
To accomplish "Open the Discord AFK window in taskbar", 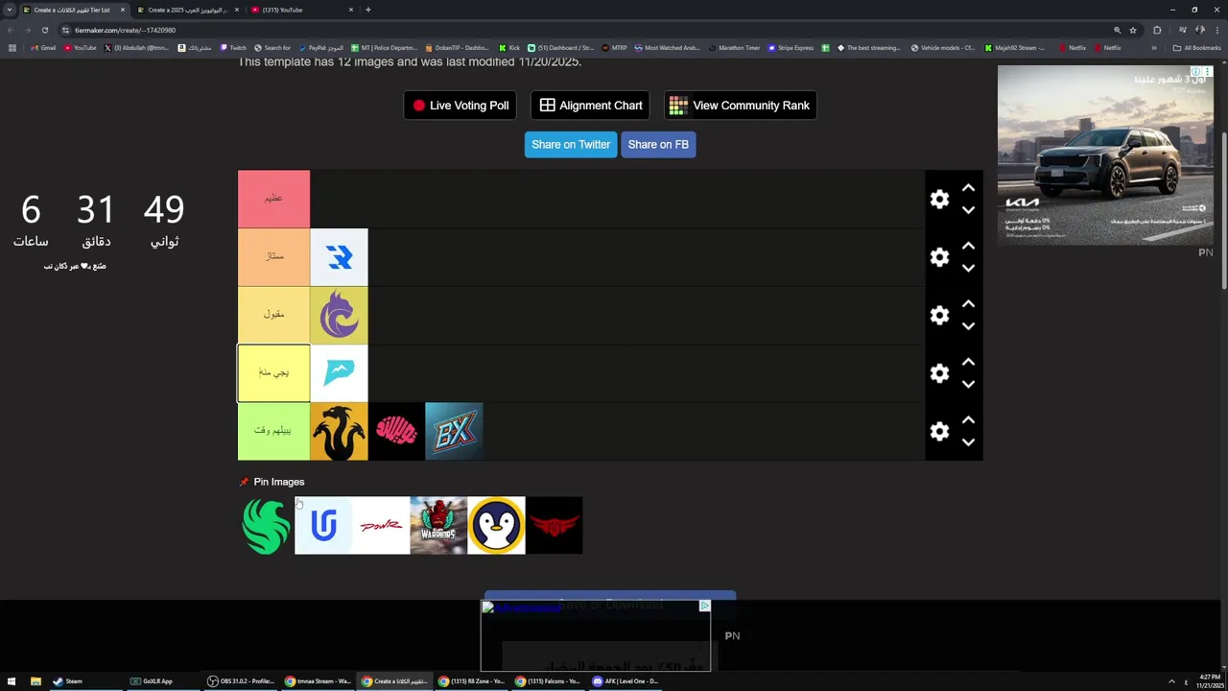I will [x=625, y=681].
